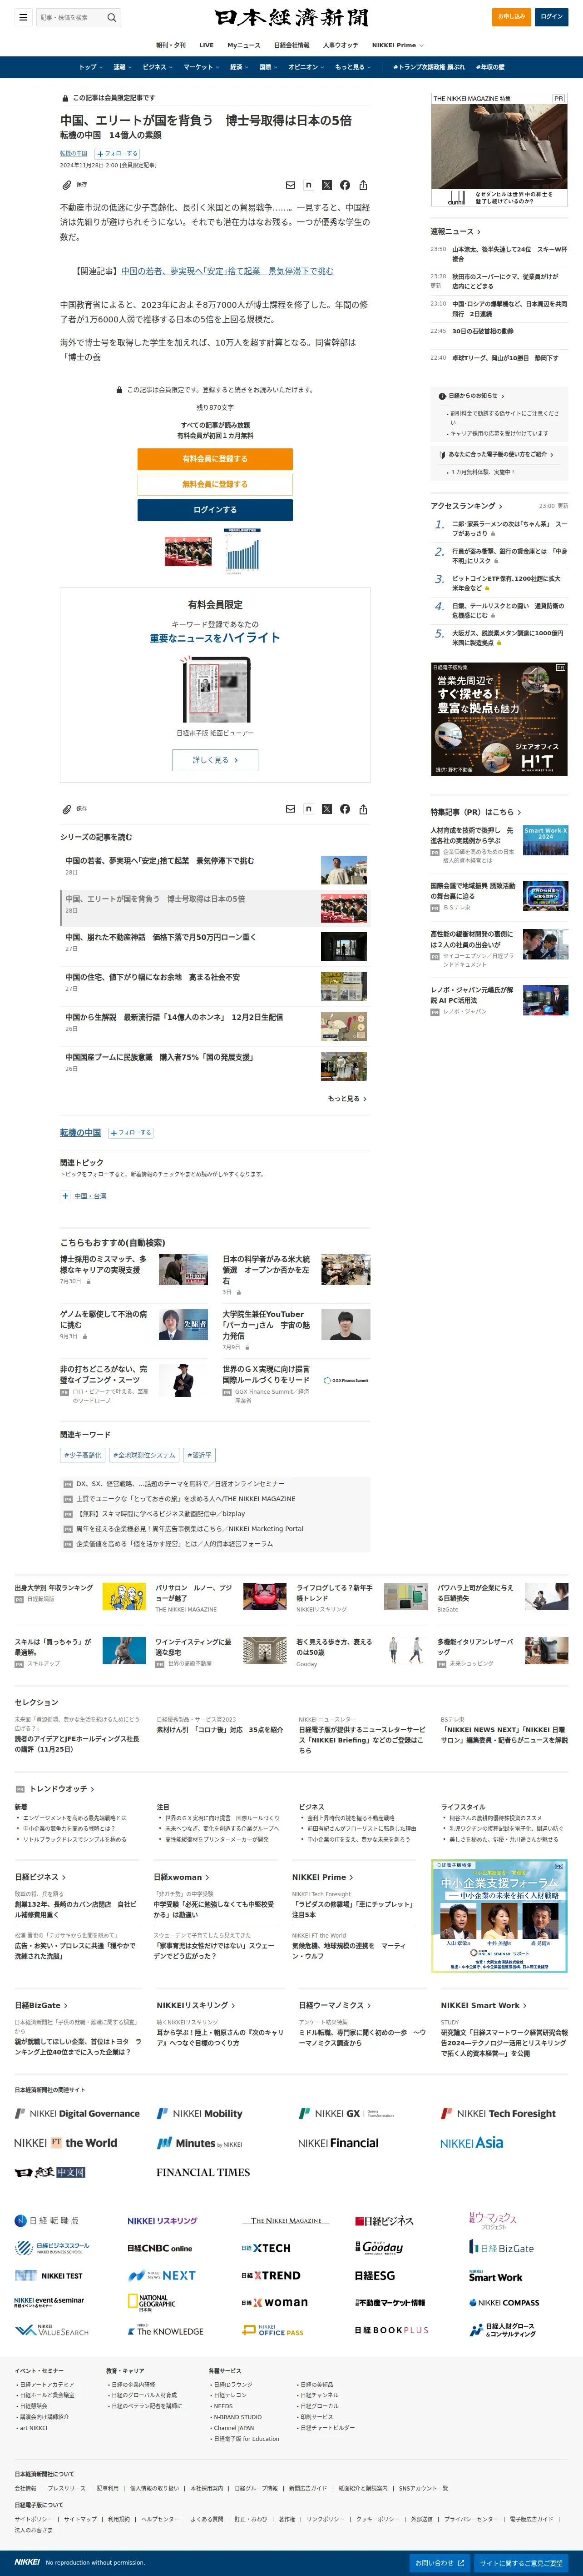Open the NIKKEI Asia logo link
The height and width of the screenshot is (2576, 583).
pos(471,2143)
